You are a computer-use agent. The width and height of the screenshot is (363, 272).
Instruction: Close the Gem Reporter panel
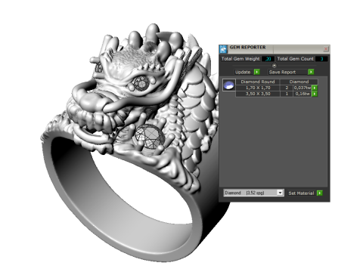click(326, 48)
